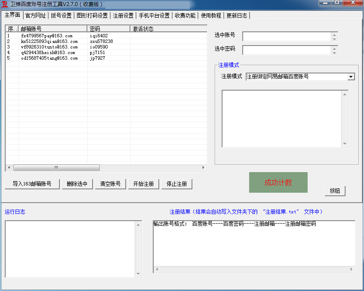Open the 图形打码设置 tab
This screenshot has width=364, height=291.
(92, 15)
